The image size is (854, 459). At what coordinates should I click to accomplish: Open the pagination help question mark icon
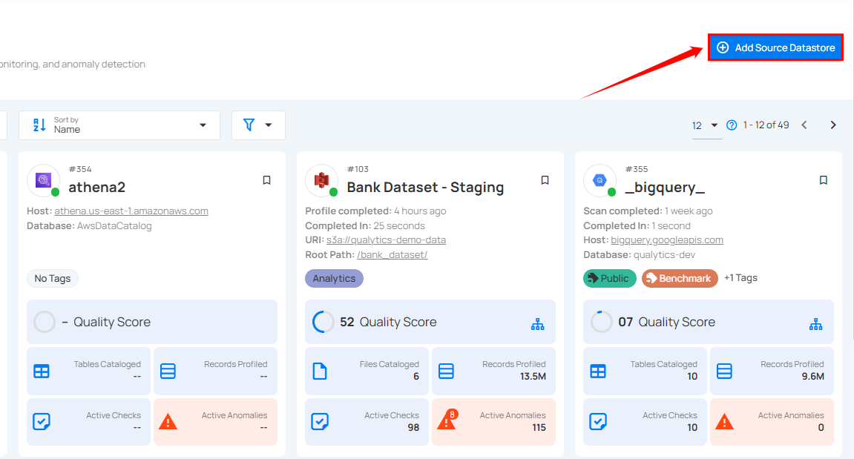(x=731, y=125)
